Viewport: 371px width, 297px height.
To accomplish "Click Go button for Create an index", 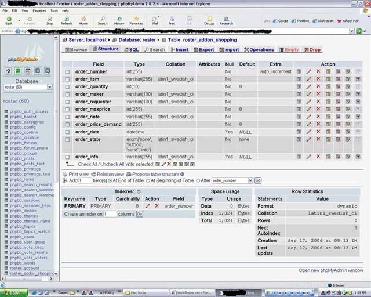I will [140, 214].
